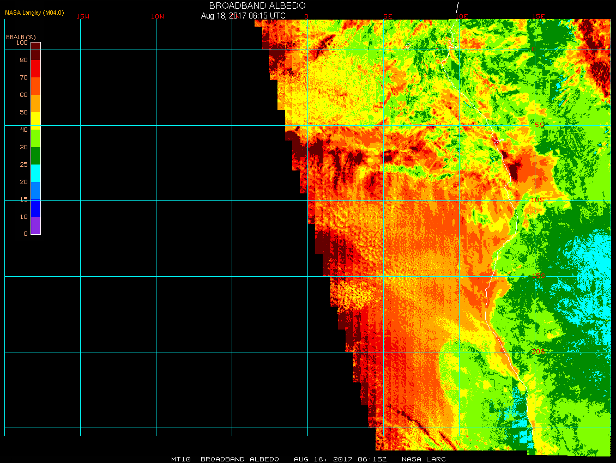This screenshot has width=616, height=463.
Task: Select the Aug 18, 2017 06:15 UTC timestamp
Action: 243,16
